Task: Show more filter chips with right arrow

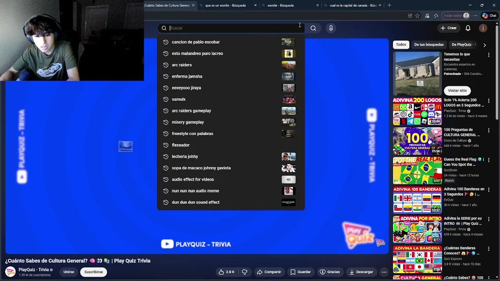Action: pos(484,45)
